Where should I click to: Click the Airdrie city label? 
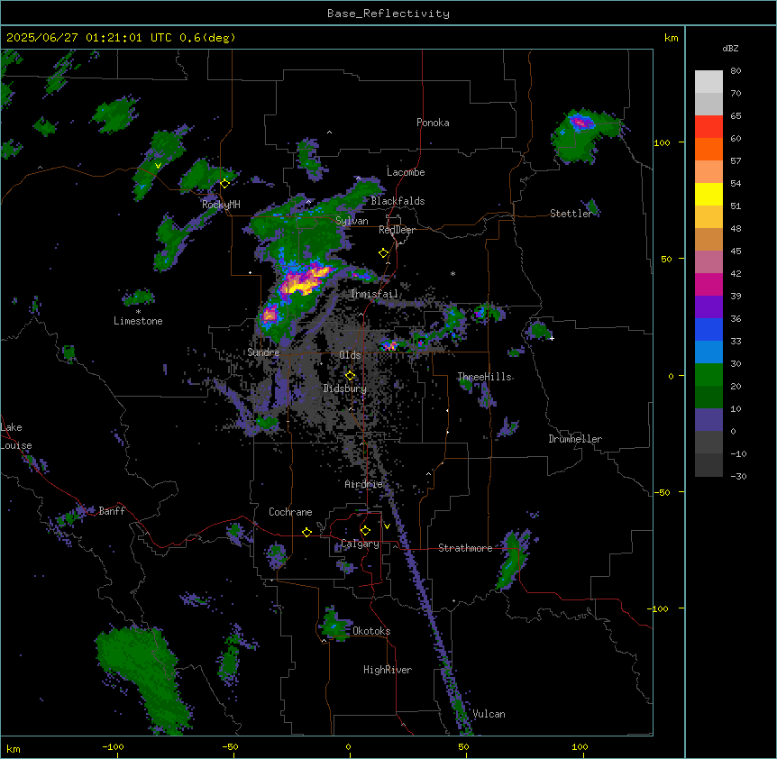point(364,484)
